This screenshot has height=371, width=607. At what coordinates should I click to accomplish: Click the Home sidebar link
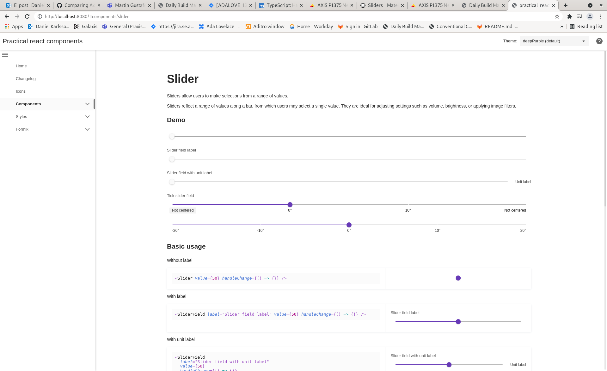21,66
